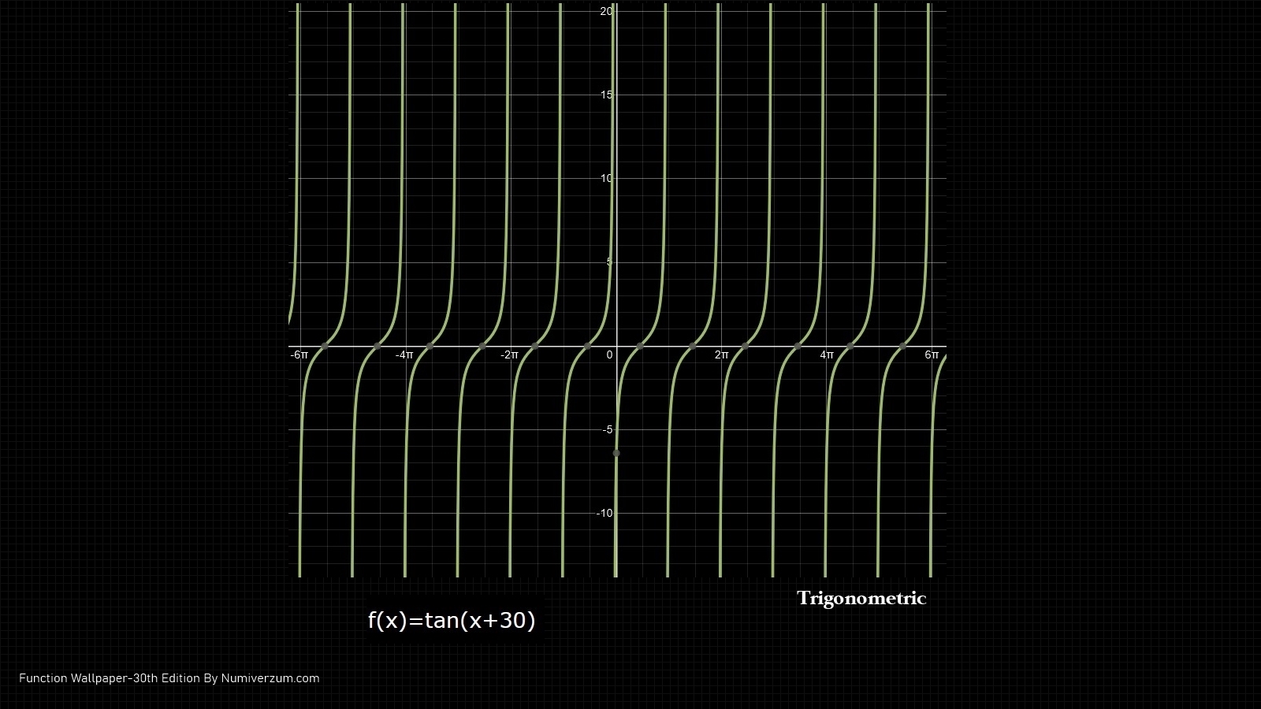
Task: Click the x-intercept dot nearest left of origin
Action: (587, 347)
